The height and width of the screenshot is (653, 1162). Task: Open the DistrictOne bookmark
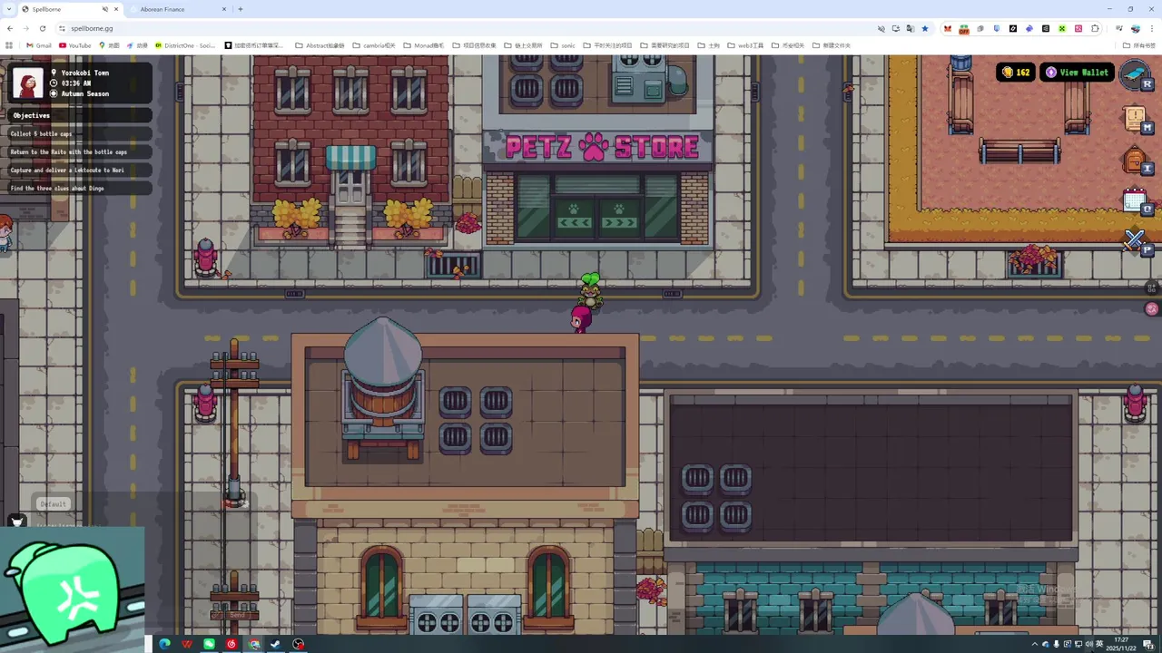click(x=186, y=45)
